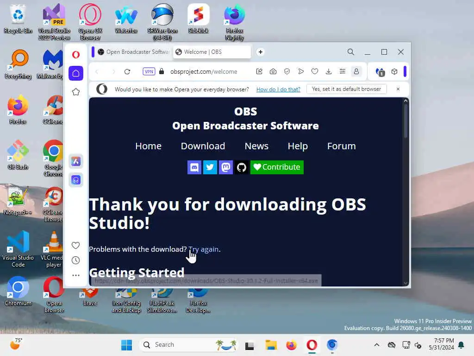Open OBS Forum menu item
The image size is (474, 356).
(341, 146)
